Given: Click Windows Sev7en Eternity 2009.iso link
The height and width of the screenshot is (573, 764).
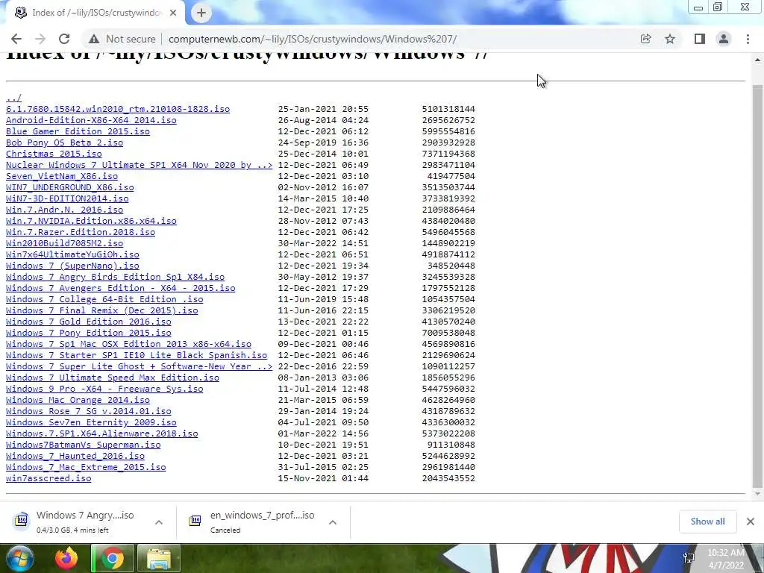Looking at the screenshot, I should [91, 423].
